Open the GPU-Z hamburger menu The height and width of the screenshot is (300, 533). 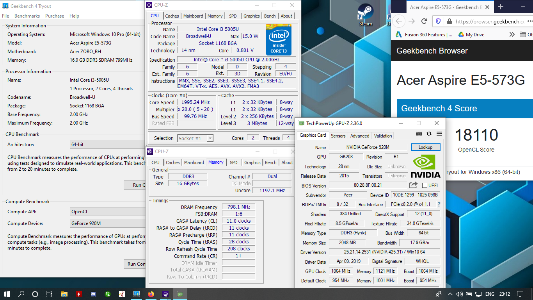(439, 134)
